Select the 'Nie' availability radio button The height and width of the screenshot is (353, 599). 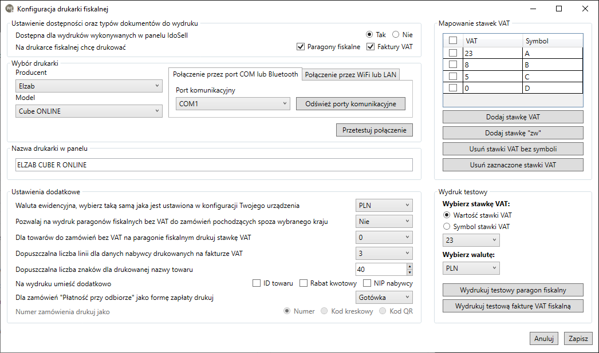click(x=396, y=35)
